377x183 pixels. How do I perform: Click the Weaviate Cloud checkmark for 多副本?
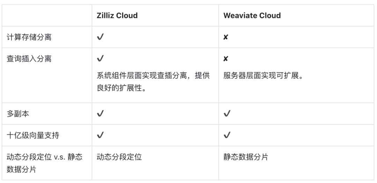227,114
